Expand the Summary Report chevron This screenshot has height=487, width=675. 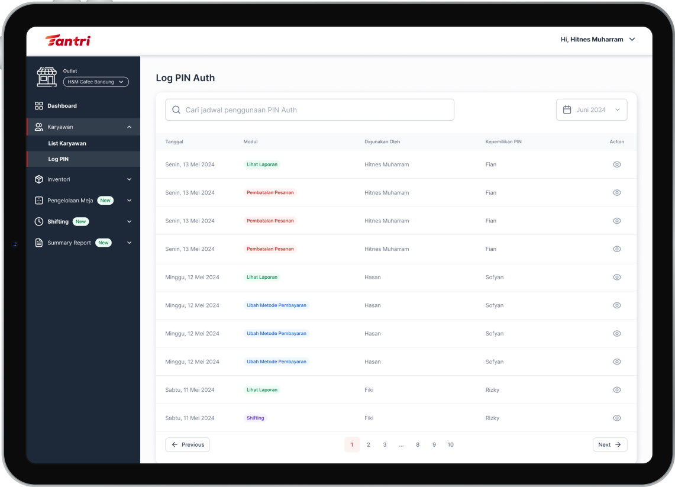(x=129, y=243)
